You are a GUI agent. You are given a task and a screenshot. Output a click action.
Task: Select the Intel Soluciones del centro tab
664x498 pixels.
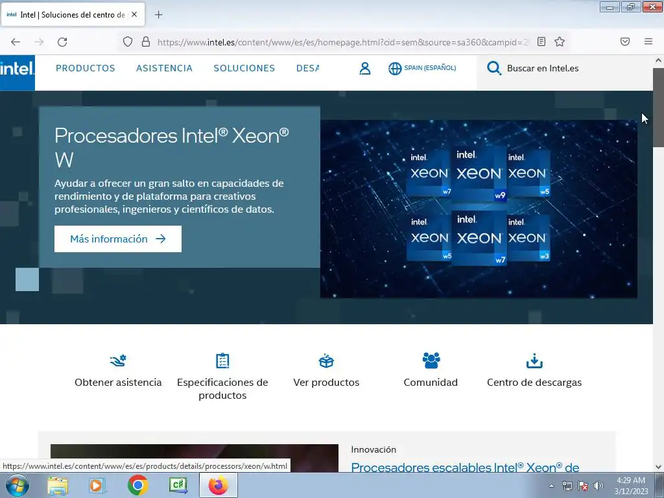click(x=73, y=15)
